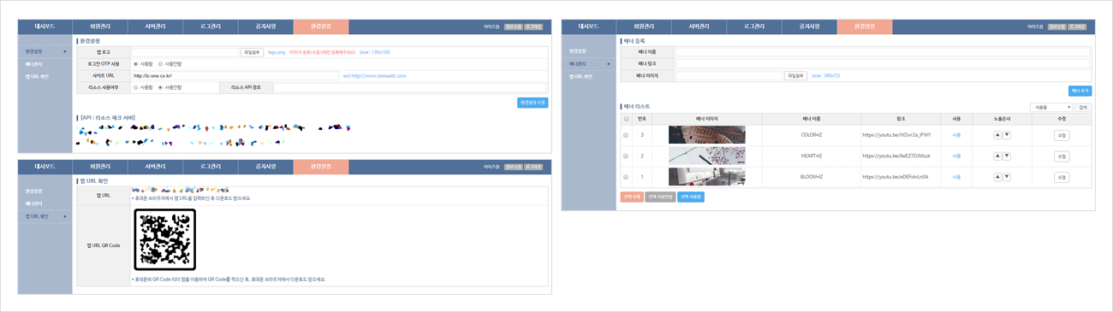Image resolution: width=1113 pixels, height=312 pixels.
Task: Click 파일첨부 button next to 앱 로고
Action: [x=252, y=52]
